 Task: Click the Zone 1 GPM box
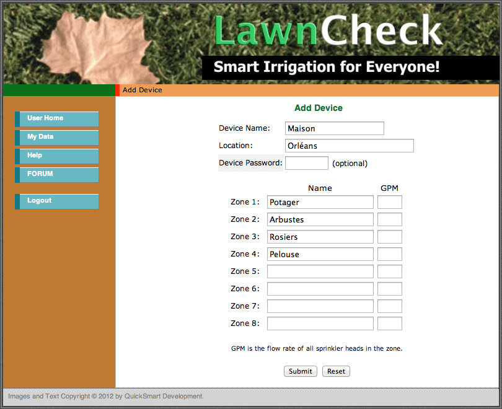click(390, 202)
